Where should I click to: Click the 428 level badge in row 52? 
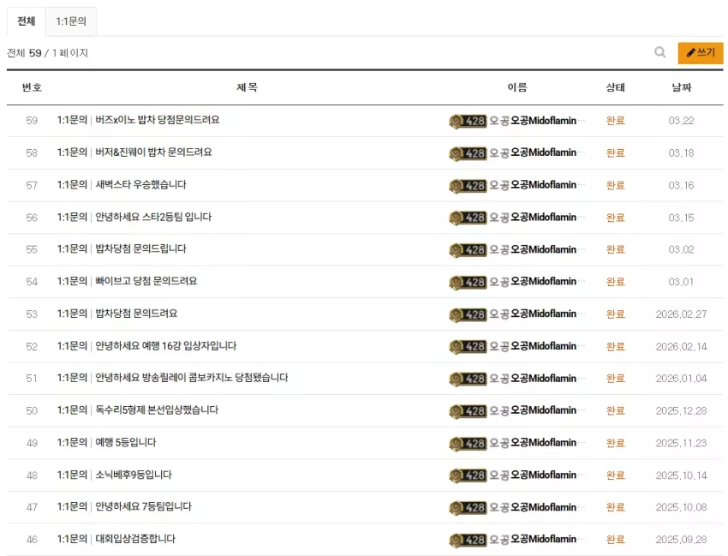468,346
